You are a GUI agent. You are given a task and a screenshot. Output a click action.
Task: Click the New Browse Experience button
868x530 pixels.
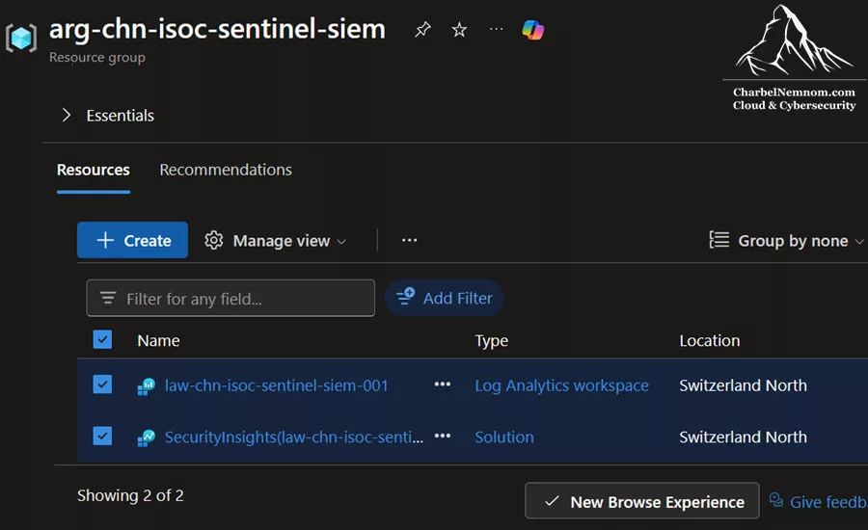click(642, 501)
